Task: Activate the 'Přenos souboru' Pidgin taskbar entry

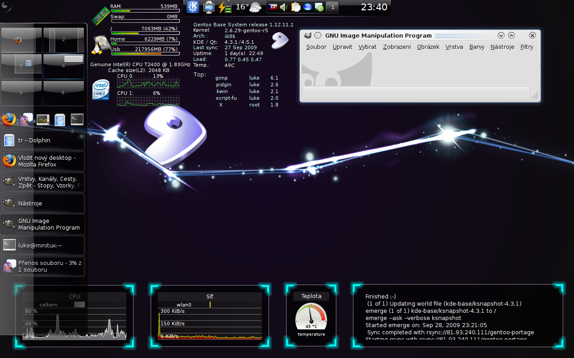Action: [x=43, y=266]
